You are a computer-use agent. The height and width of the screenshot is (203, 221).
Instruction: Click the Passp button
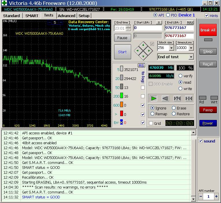point(208,110)
